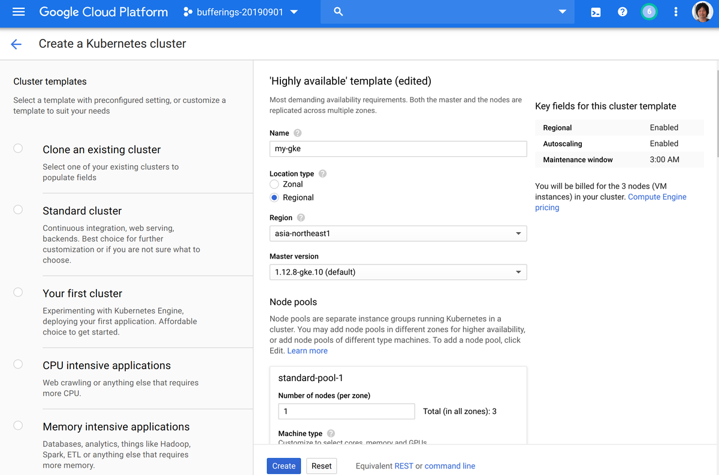The width and height of the screenshot is (719, 475).
Task: Click Number of nodes input field
Action: coord(347,411)
